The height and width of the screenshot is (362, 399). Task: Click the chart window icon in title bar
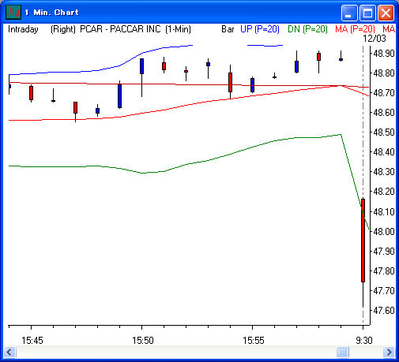(x=13, y=12)
